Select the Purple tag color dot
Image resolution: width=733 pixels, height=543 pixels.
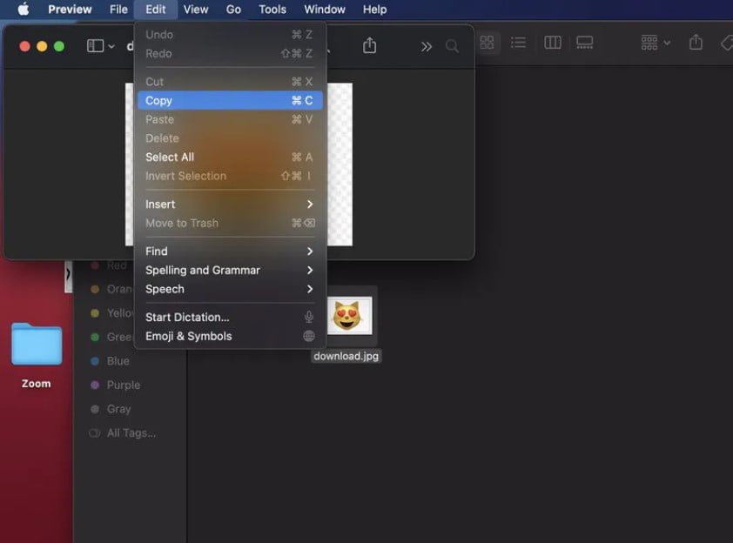pos(95,385)
